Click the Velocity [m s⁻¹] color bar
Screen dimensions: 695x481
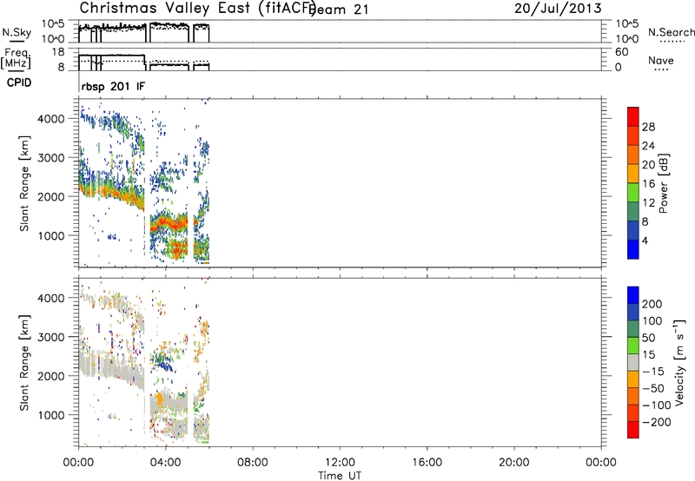click(x=633, y=362)
